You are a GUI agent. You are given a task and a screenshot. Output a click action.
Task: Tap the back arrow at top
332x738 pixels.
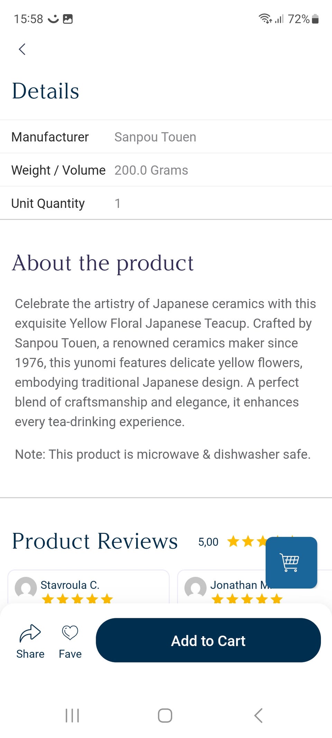click(x=22, y=49)
